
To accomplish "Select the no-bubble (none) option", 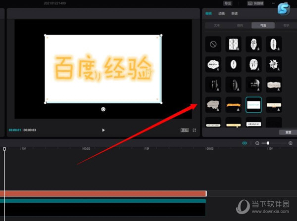I will point(213,44).
